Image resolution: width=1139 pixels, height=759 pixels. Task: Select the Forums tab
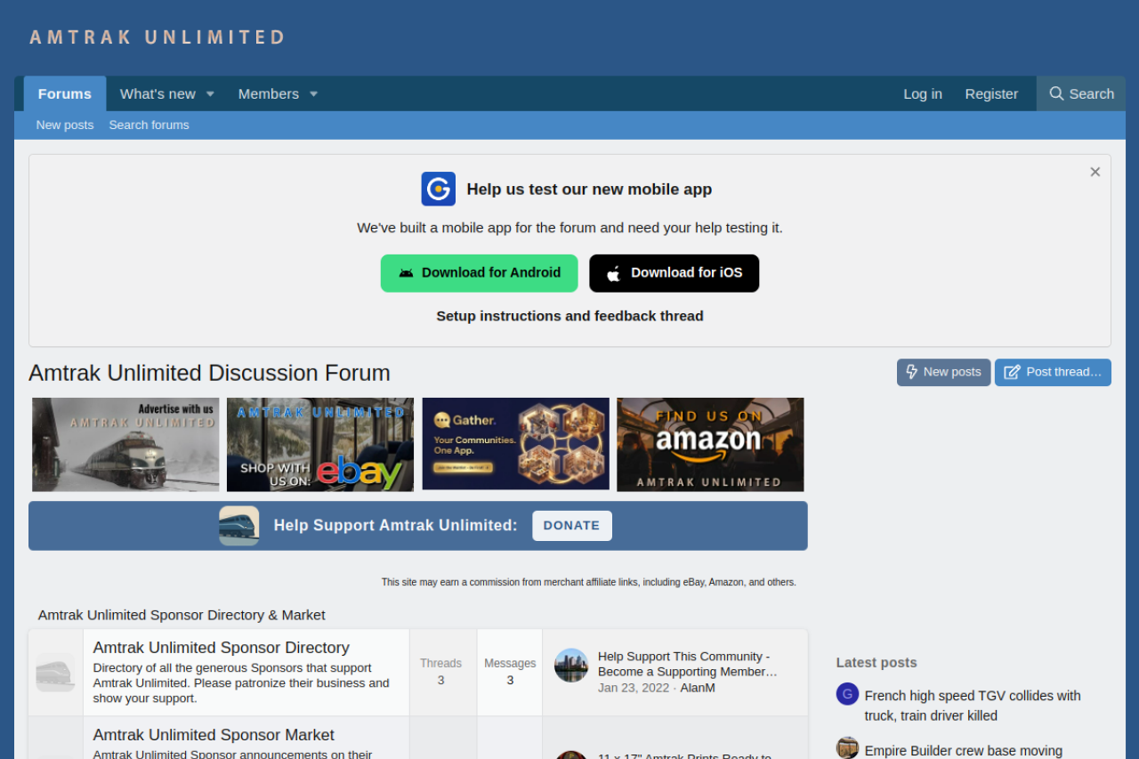point(64,93)
